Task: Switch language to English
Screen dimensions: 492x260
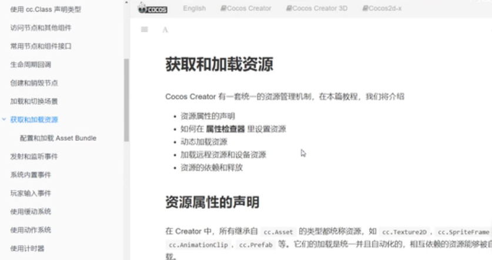Action: [194, 8]
